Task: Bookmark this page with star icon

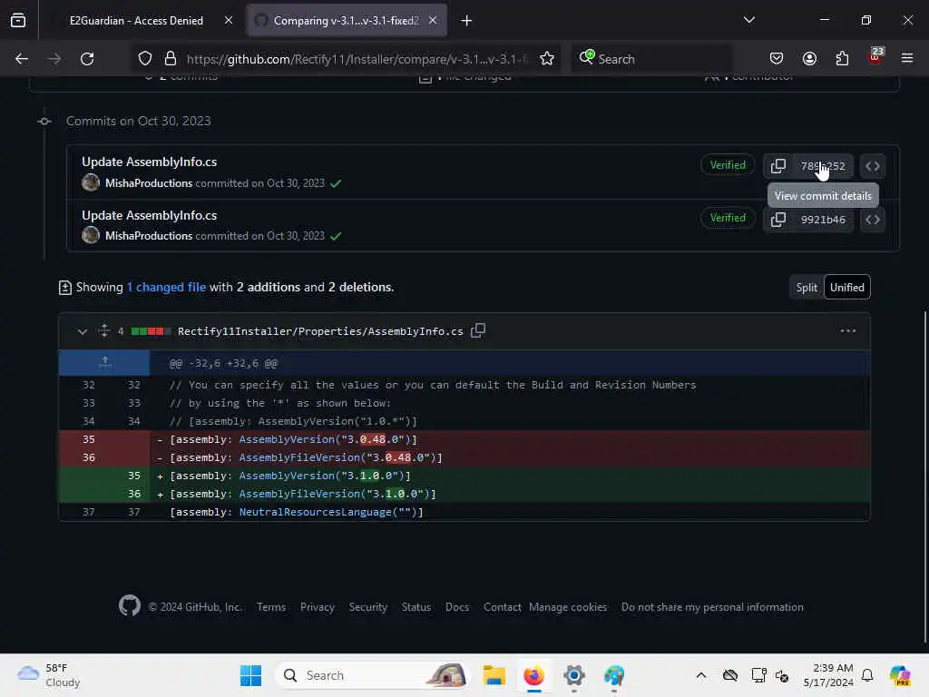Action: pos(547,59)
